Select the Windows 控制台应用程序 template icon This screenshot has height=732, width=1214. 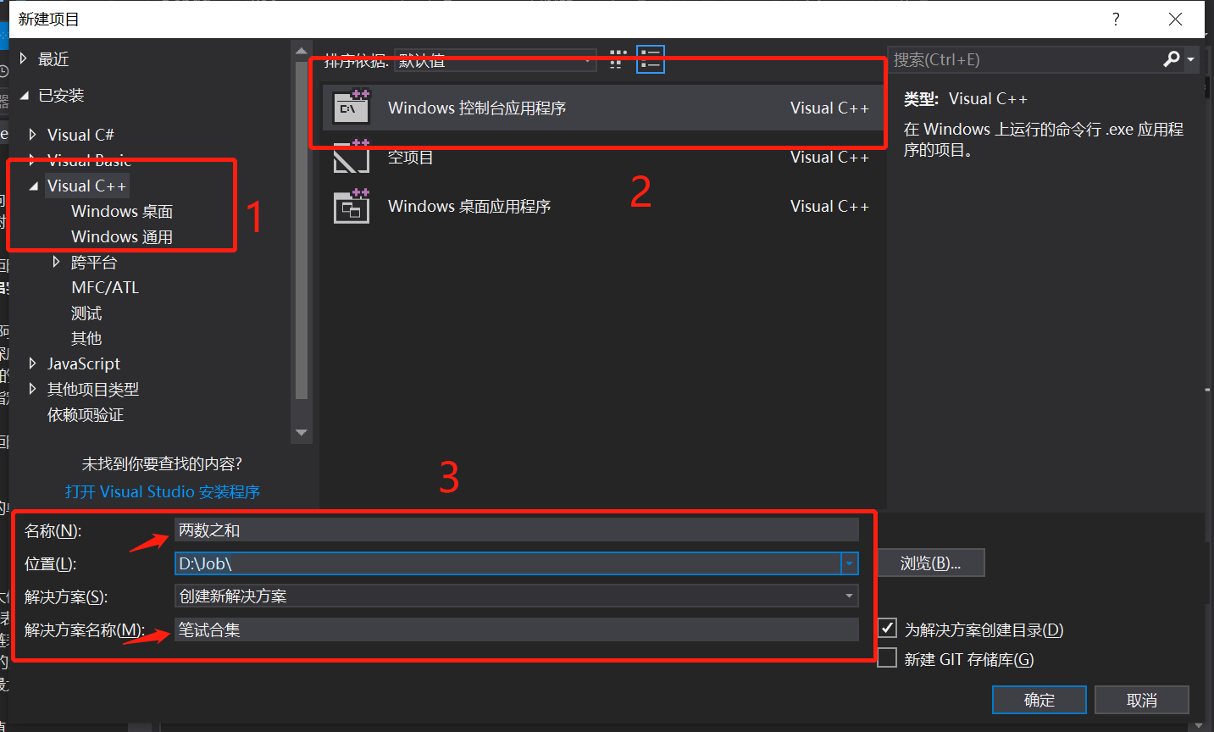pyautogui.click(x=352, y=108)
